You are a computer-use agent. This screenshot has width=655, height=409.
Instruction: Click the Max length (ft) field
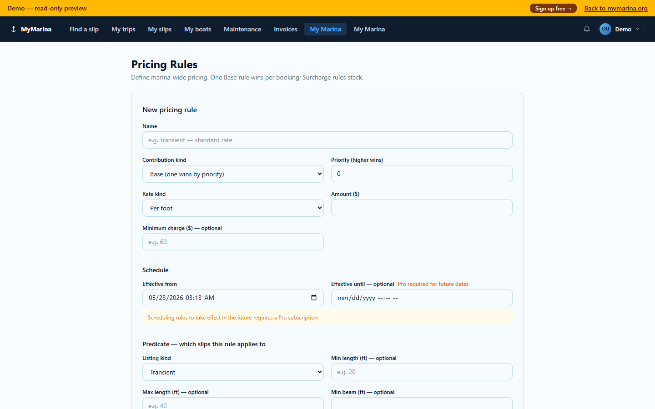[x=233, y=404]
